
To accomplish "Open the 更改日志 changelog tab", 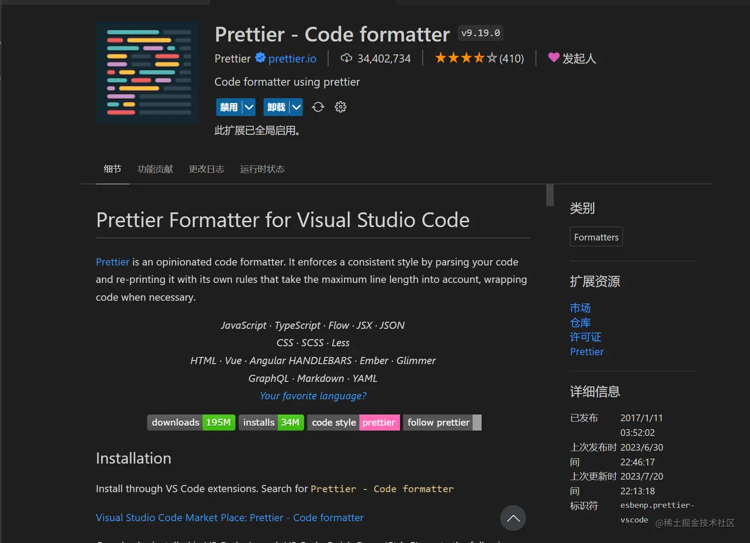I will point(206,169).
